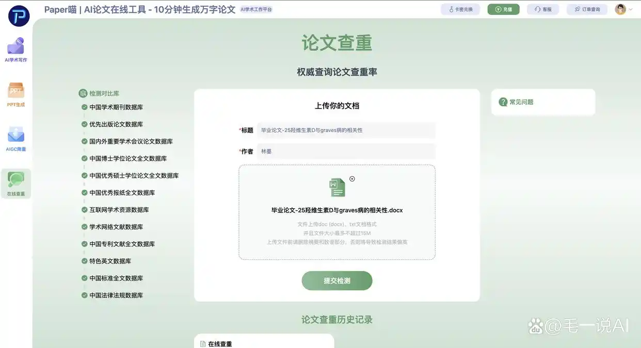Click checkmark beside 中国学术期刊数据库

point(84,107)
